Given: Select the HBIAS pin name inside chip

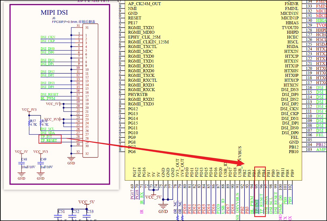Looking at the screenshot, I should 292,23.
